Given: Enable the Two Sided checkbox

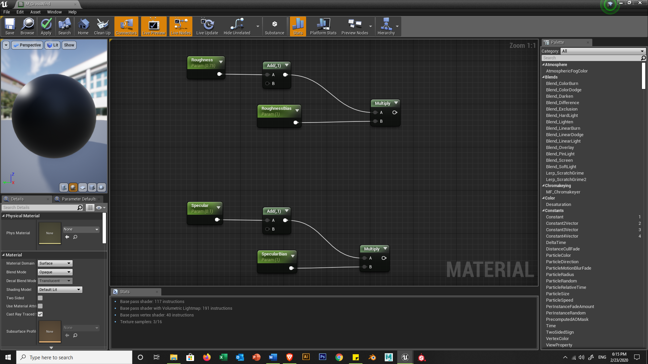Looking at the screenshot, I should point(40,298).
